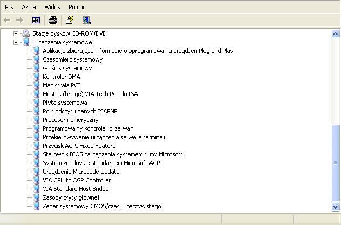Toggle the console tree pane icon
Screen dimensions: 341x225
click(x=36, y=20)
